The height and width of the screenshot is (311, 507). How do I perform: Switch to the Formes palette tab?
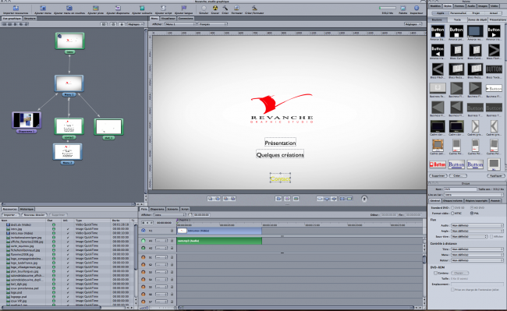459,6
